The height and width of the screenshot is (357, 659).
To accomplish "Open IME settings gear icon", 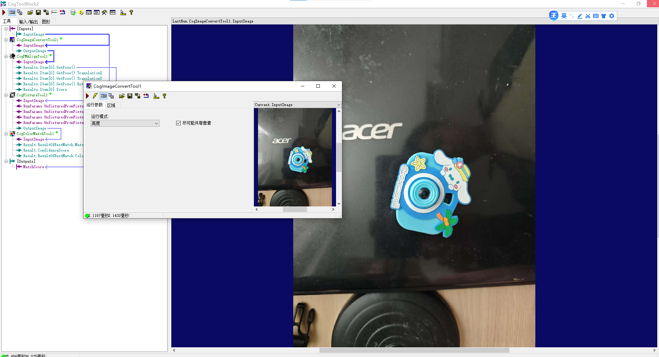I will (612, 16).
